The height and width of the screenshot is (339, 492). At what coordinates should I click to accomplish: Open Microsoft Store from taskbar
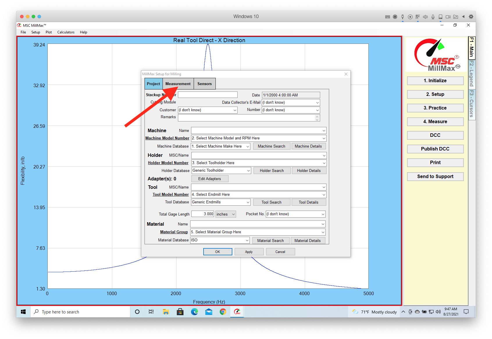tap(180, 312)
